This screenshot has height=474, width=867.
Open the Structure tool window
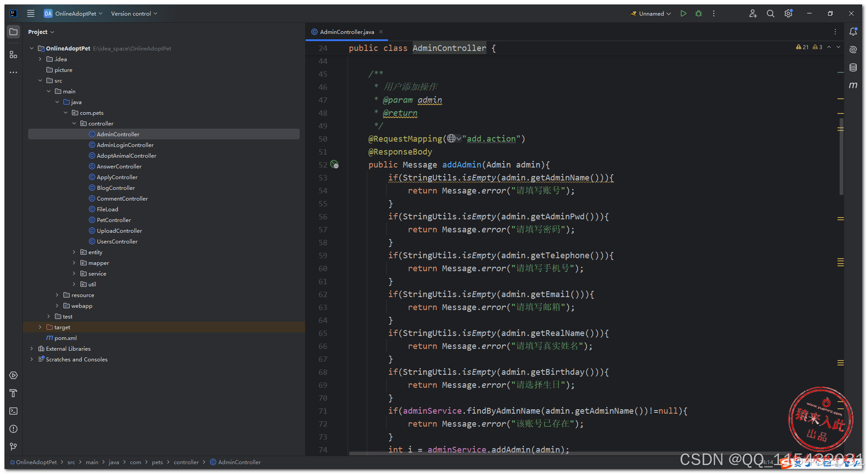[x=13, y=55]
